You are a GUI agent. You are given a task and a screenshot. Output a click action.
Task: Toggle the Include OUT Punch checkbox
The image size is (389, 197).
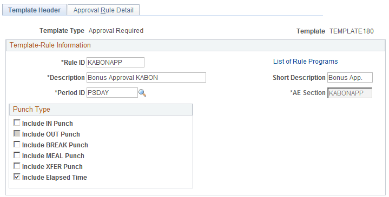[x=17, y=134]
